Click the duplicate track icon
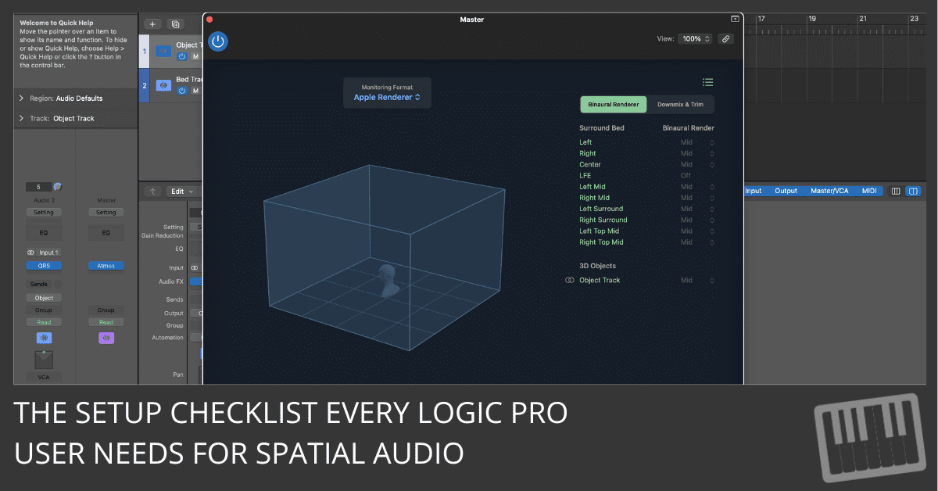This screenshot has height=491, width=938. [x=175, y=24]
